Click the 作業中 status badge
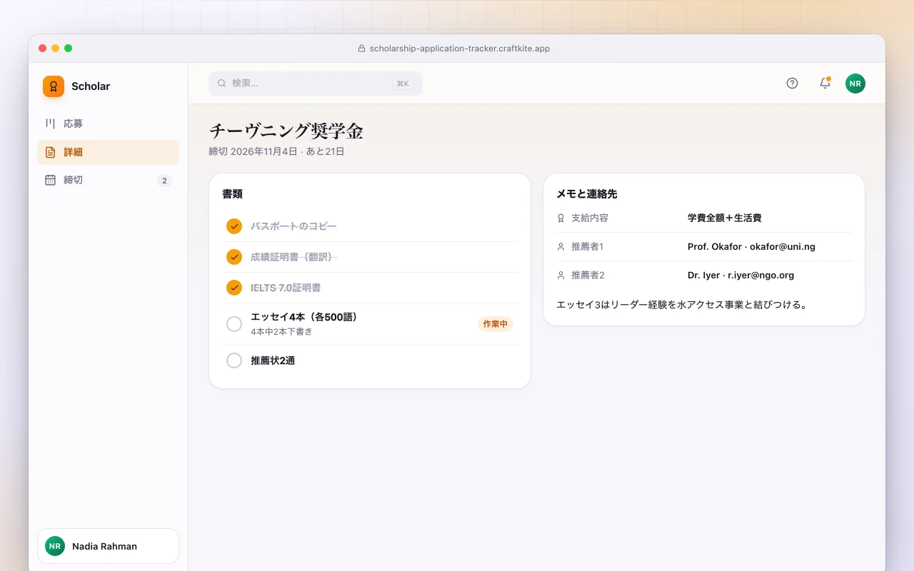The image size is (914, 571). (496, 324)
